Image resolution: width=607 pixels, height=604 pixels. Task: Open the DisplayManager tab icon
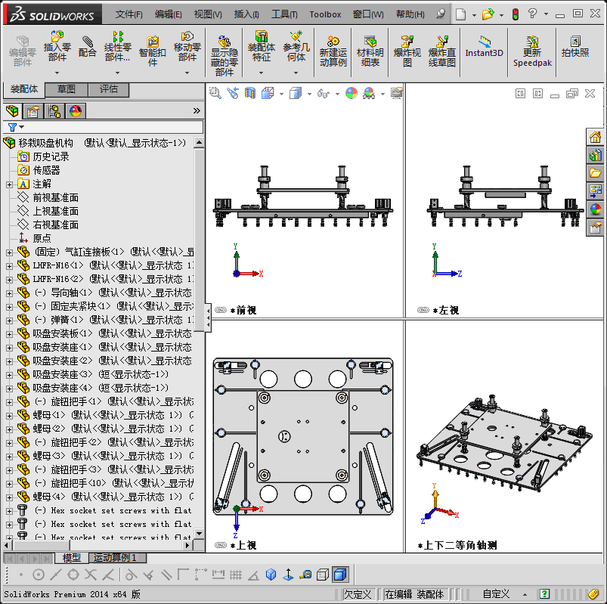tap(76, 111)
